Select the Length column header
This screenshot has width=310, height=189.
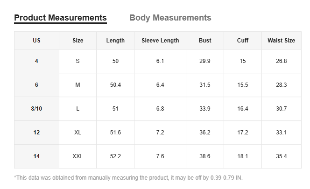pos(115,41)
